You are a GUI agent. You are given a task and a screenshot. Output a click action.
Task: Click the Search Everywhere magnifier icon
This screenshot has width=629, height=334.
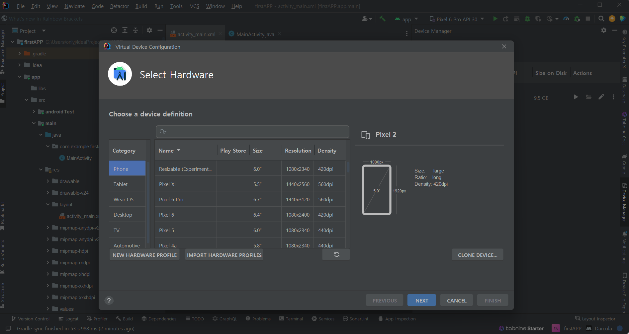(x=601, y=19)
